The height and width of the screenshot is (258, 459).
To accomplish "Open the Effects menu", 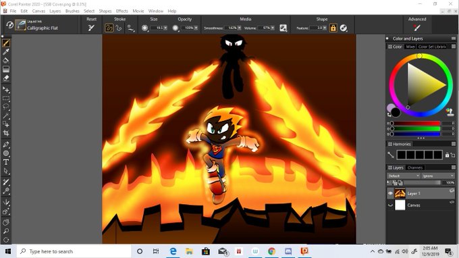I will (122, 11).
